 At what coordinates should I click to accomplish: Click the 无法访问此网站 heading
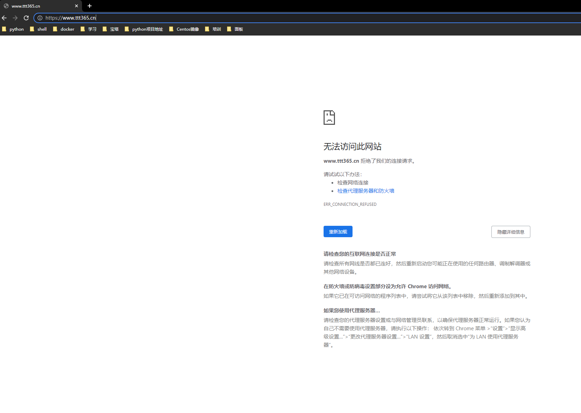click(x=353, y=147)
